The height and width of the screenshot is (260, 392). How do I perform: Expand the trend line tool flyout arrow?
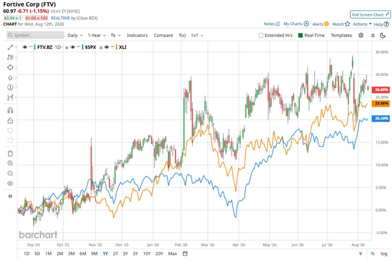pyautogui.click(x=16, y=47)
